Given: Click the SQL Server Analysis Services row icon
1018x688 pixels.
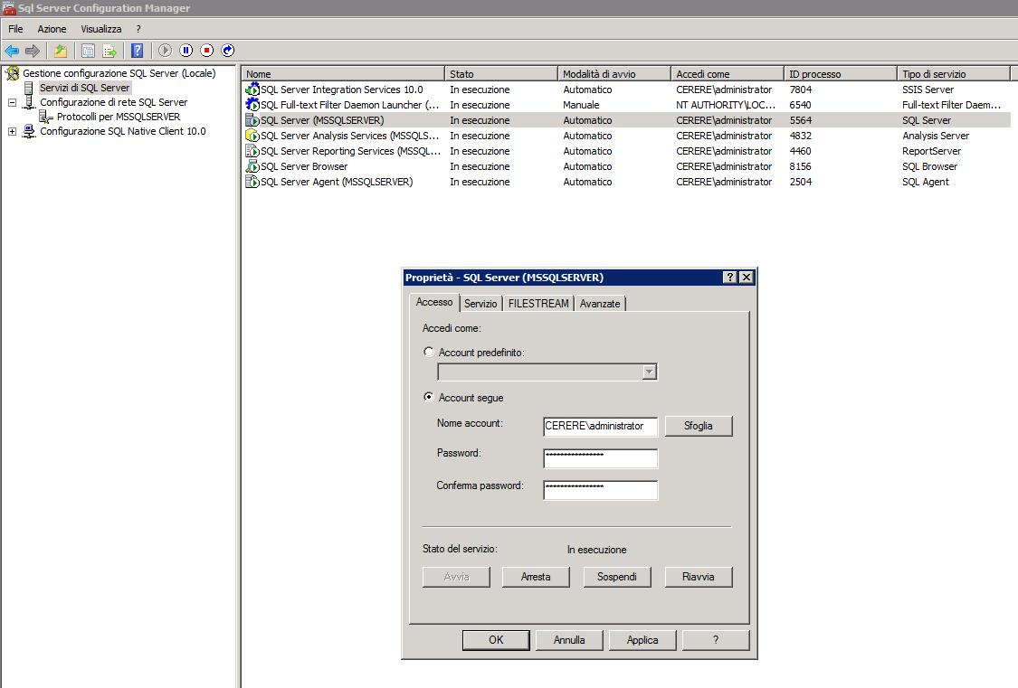Looking at the screenshot, I should 252,136.
